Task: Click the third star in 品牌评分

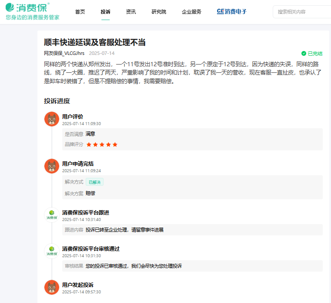Action: tap(102, 144)
